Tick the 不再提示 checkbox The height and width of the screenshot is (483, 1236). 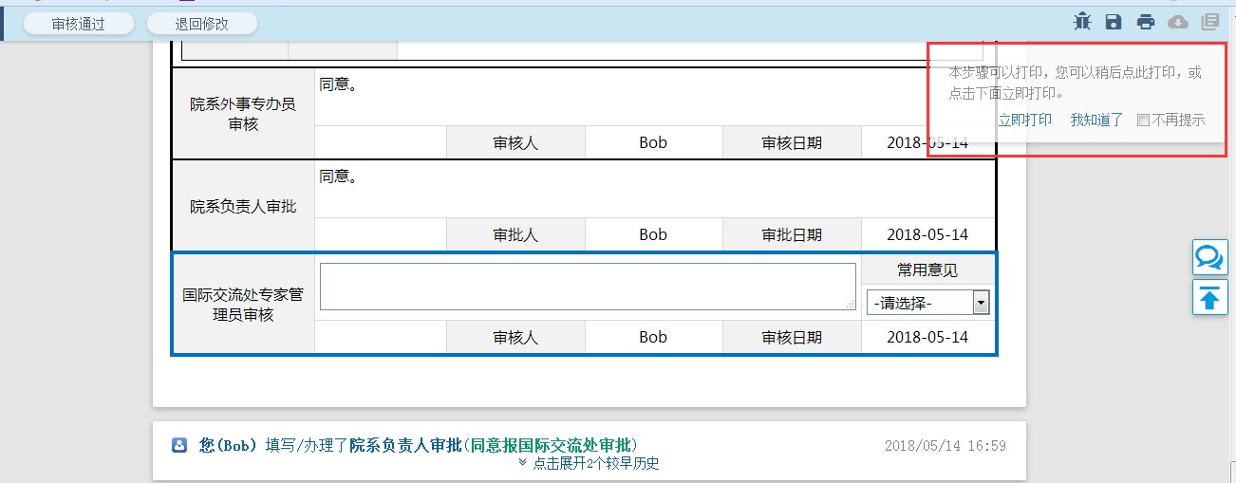(1143, 121)
